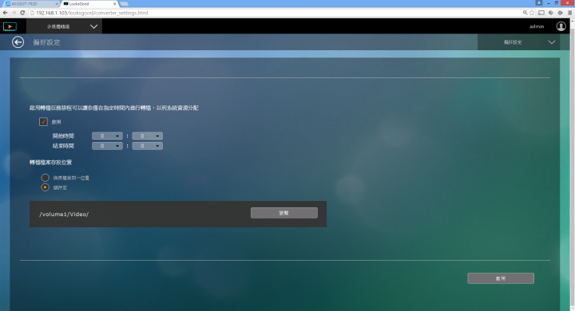The height and width of the screenshot is (311, 575).
Task: Click the zoom magnifier icon in address bar
Action: coord(525,13)
